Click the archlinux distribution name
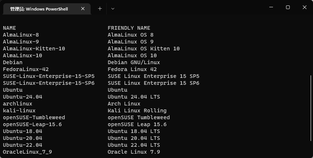Screen dimensions: 313x158 (x=17, y=104)
